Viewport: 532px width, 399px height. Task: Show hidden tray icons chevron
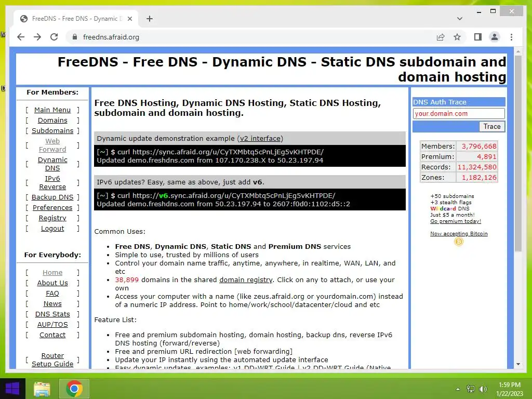pos(458,389)
